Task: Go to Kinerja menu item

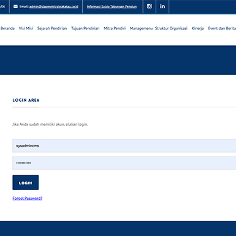Action: (x=197, y=28)
